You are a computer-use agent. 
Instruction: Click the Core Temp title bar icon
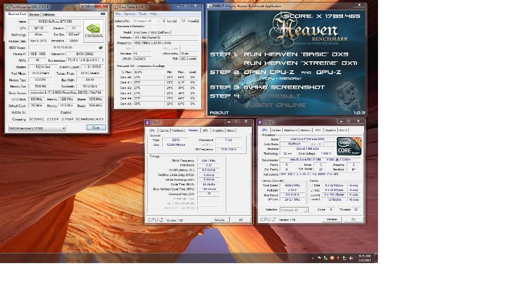(x=116, y=7)
